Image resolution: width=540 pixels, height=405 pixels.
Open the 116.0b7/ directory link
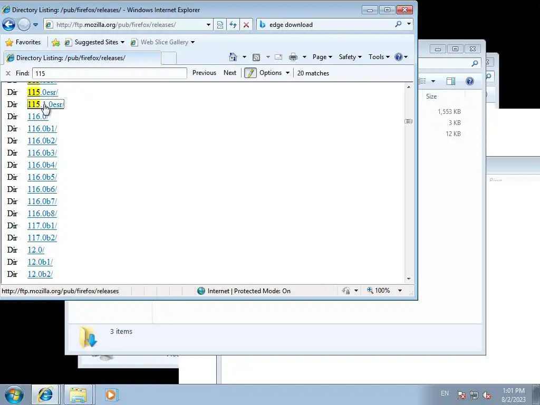pos(42,201)
